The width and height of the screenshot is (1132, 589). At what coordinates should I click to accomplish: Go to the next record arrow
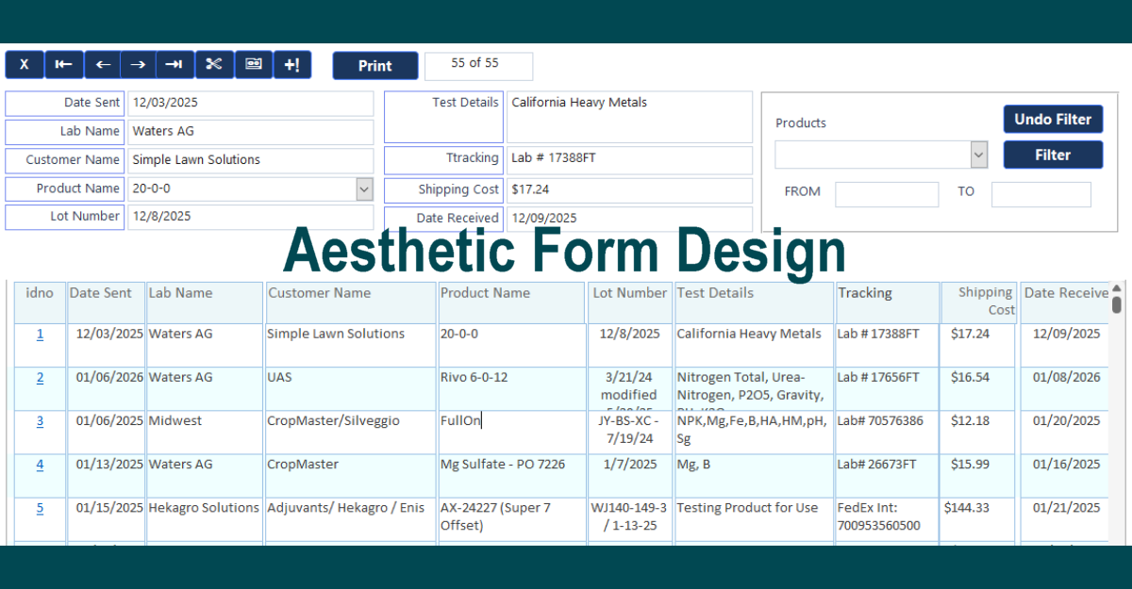point(139,65)
